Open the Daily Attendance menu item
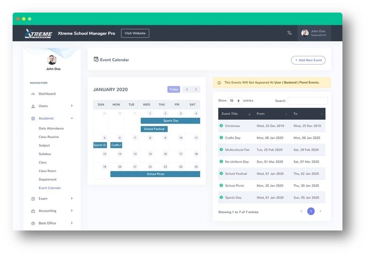The height and width of the screenshot is (256, 368). coord(51,128)
